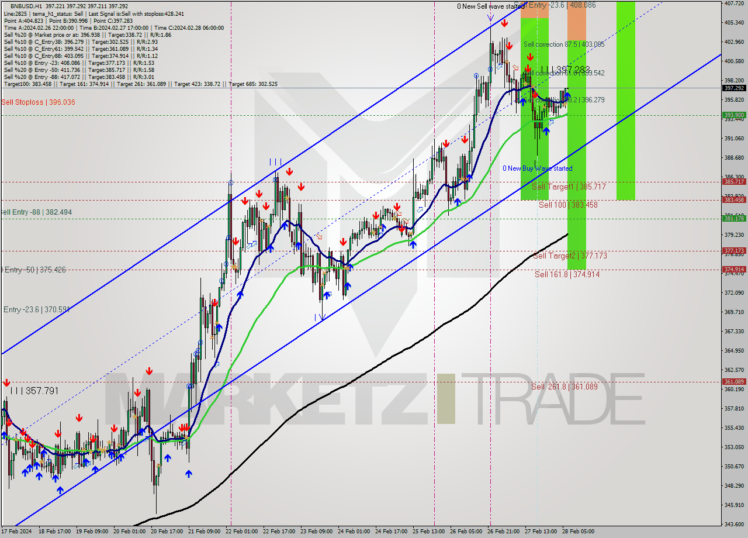This screenshot has height=538, width=748.
Task: Select the 'Line:2825 | tema_h1_status: Sell' info line
Action: 93,13
